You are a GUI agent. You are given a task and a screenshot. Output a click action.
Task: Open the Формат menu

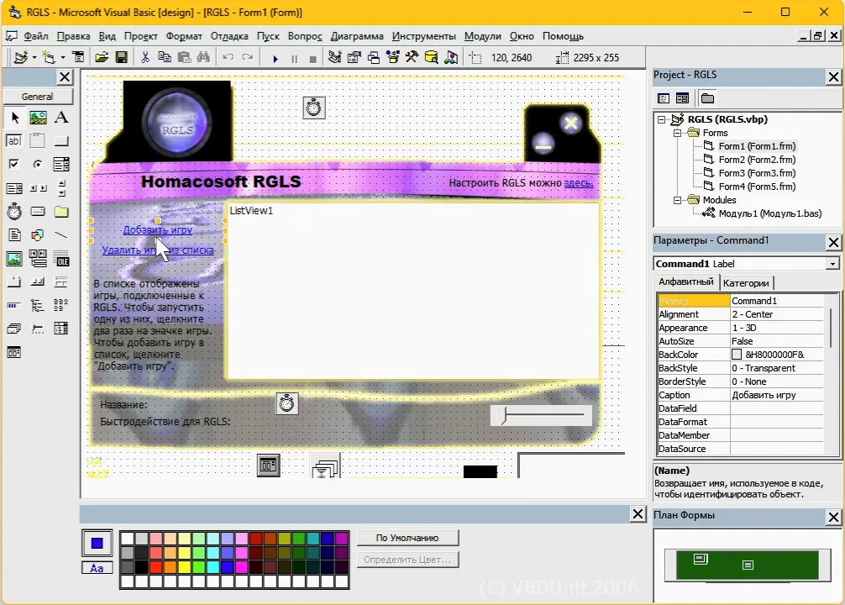click(184, 36)
